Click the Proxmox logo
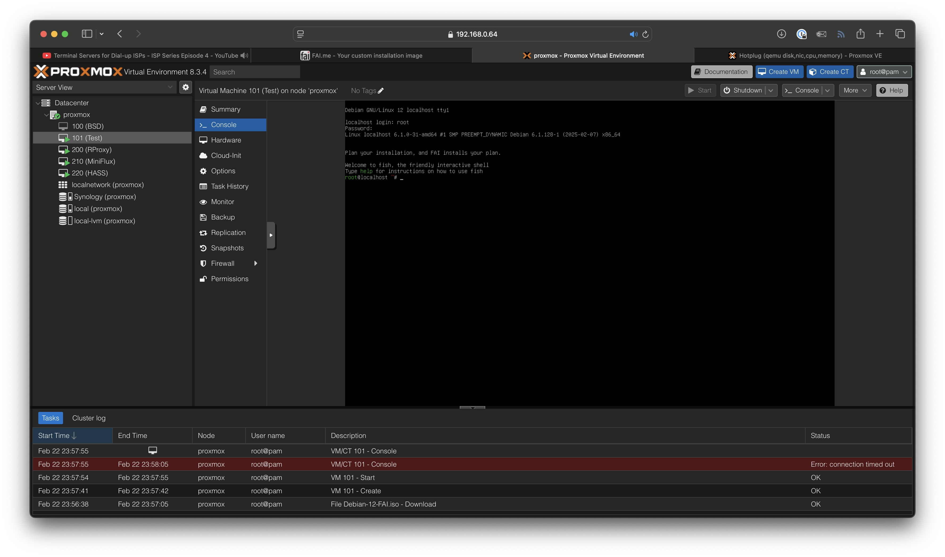 (x=78, y=71)
